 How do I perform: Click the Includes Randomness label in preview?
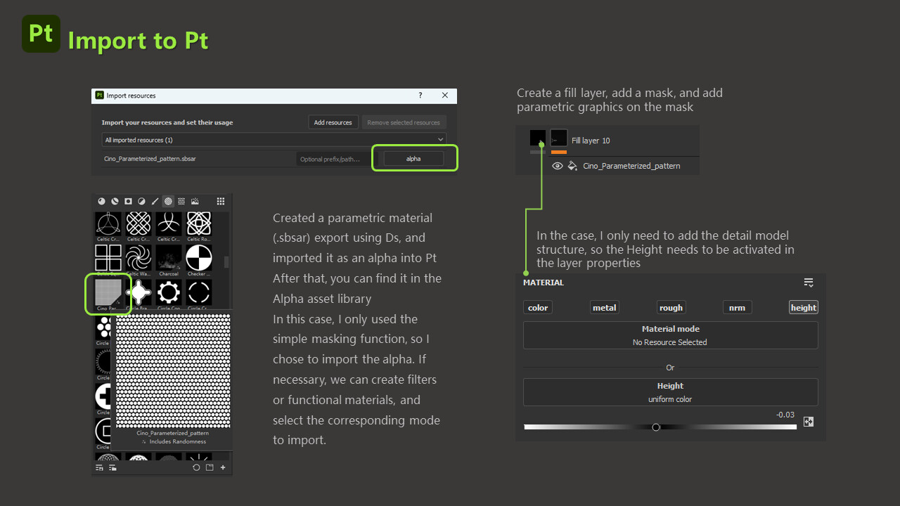click(178, 442)
